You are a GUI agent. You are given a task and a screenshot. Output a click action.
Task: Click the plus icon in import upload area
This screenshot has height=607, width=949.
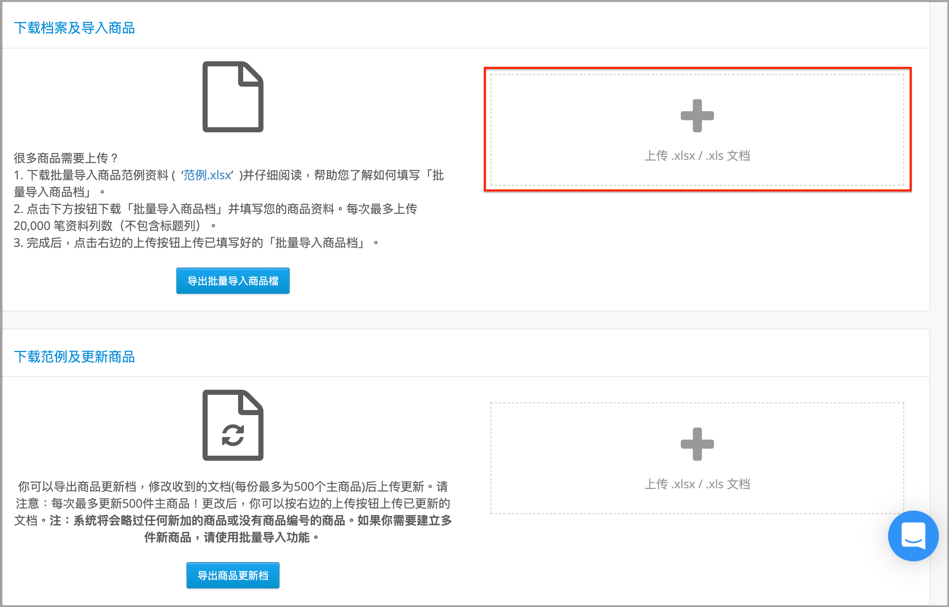[x=697, y=116]
